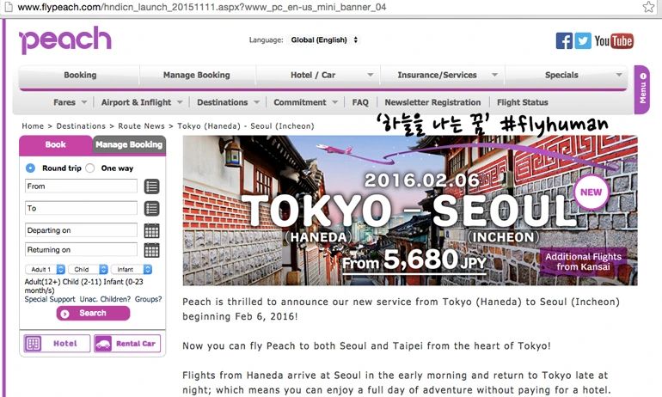Bookmark page with star icon
The image size is (662, 397).
648,7
